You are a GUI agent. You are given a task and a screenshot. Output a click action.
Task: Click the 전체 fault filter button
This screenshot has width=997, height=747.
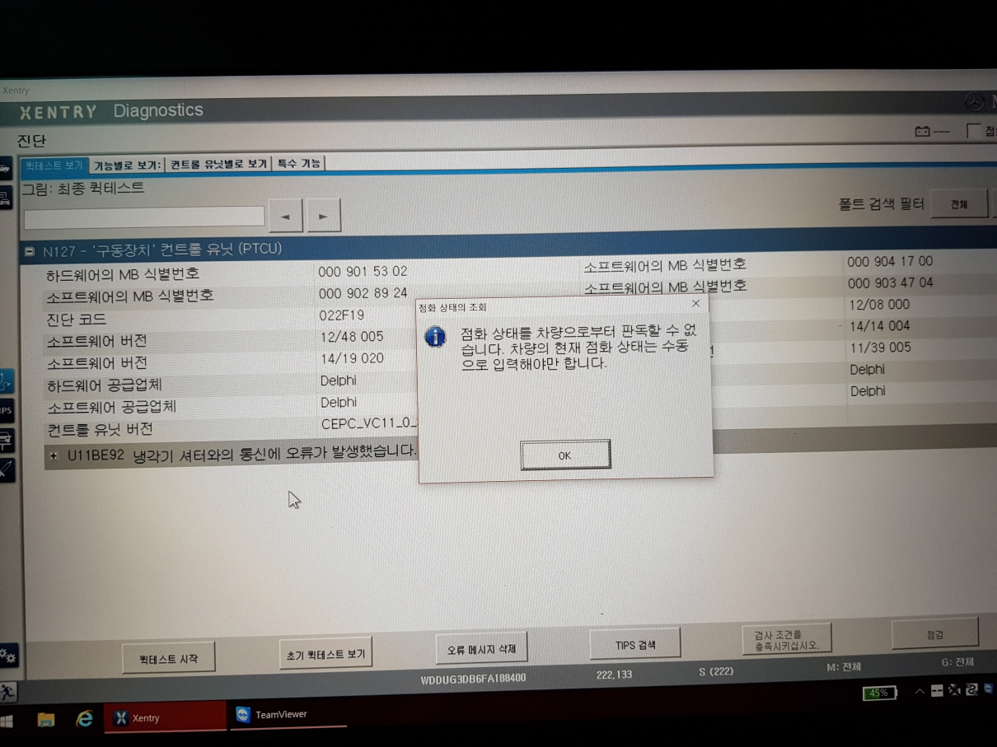pyautogui.click(x=959, y=203)
